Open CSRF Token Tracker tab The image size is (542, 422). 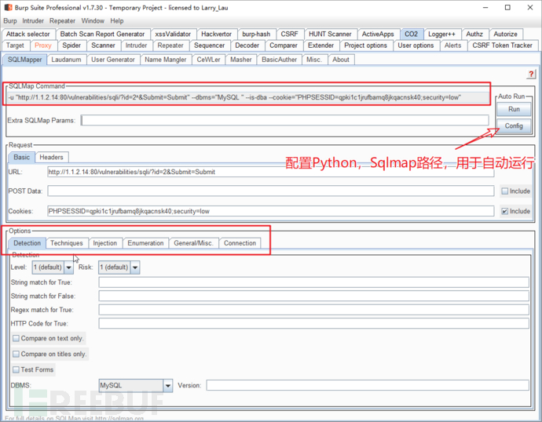(x=502, y=45)
